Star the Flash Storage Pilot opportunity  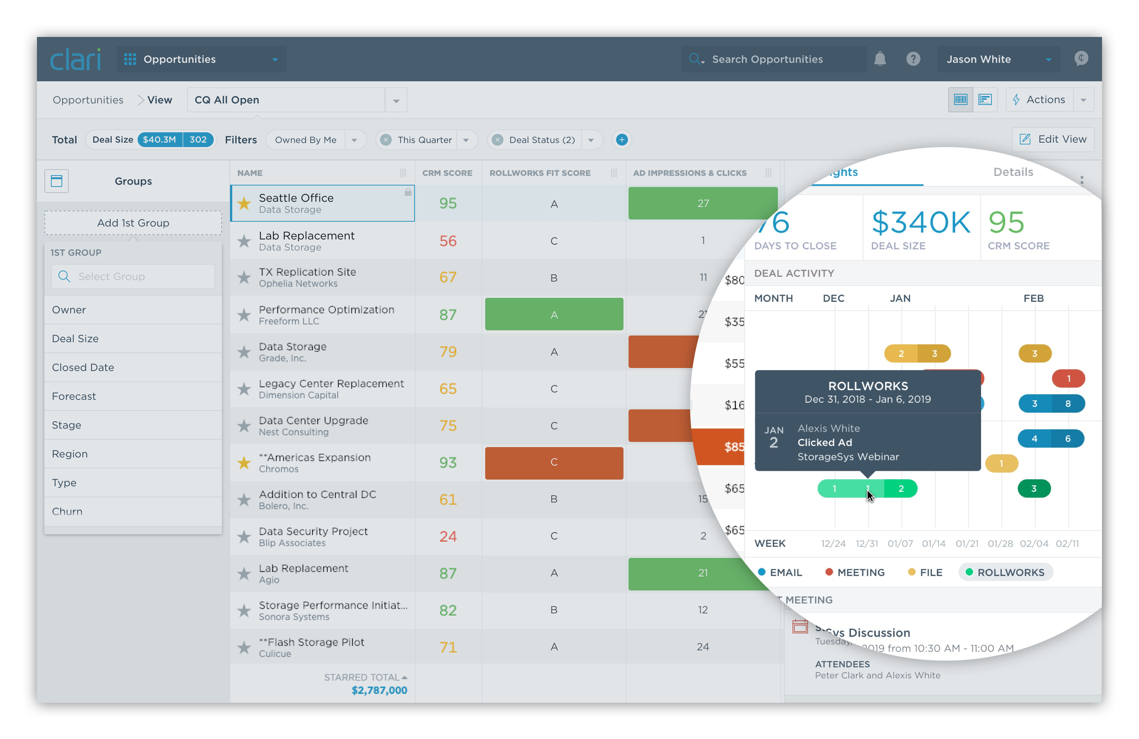244,648
